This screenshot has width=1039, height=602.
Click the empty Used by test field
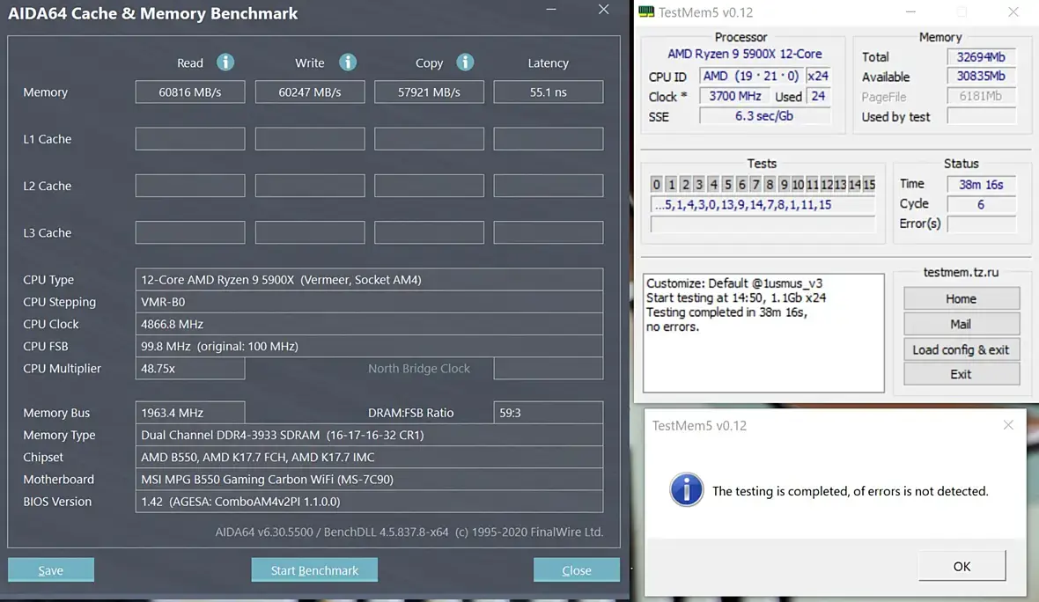coord(982,116)
